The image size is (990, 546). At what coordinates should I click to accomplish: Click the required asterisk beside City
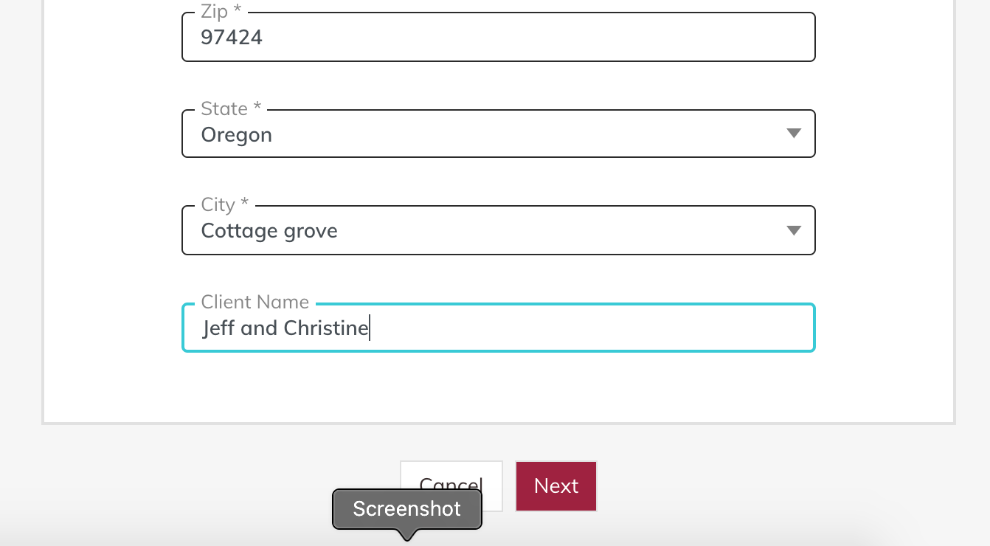(x=245, y=204)
